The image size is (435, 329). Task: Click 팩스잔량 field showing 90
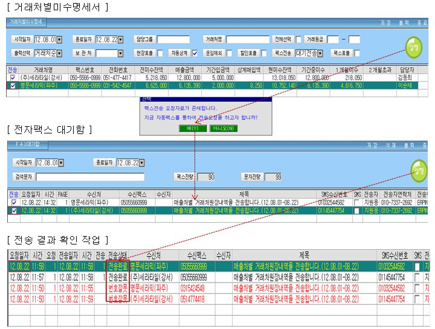coord(207,177)
